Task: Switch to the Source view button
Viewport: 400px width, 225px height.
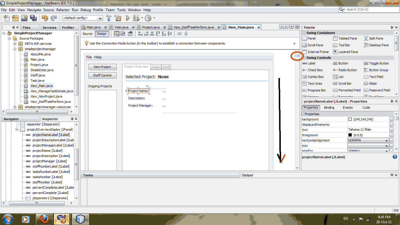Action: [x=87, y=34]
